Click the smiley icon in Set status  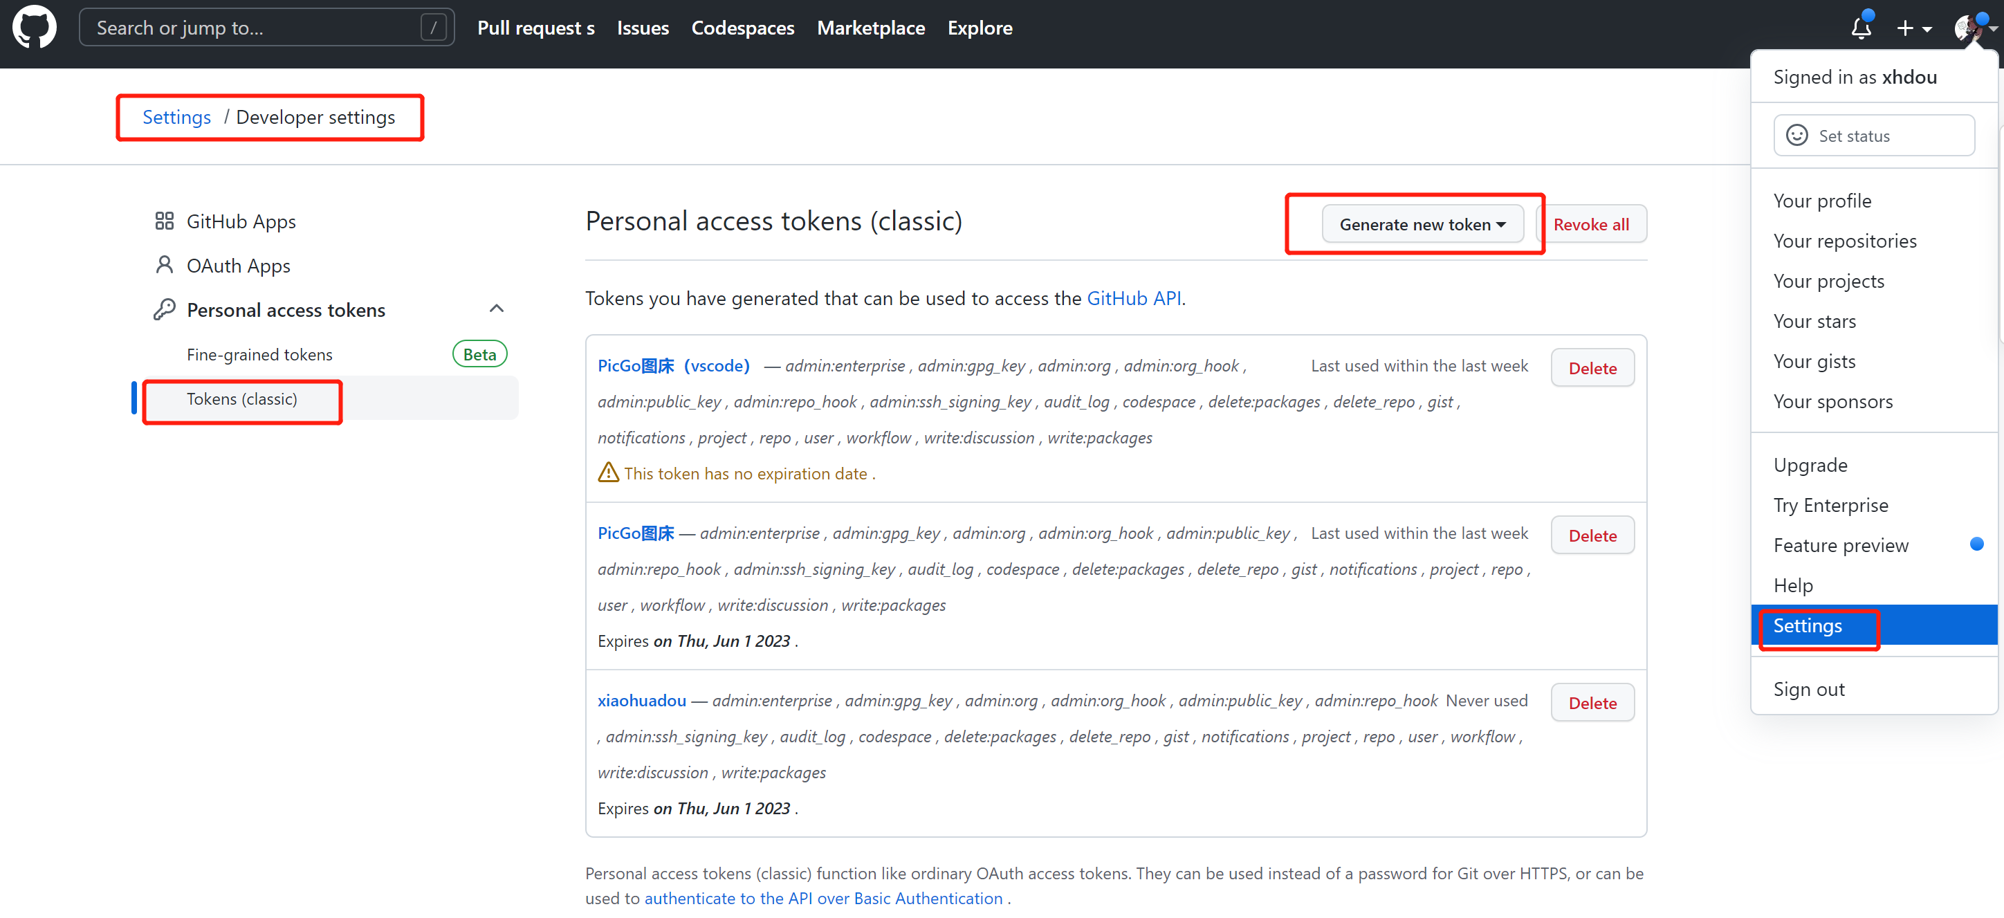[1797, 136]
